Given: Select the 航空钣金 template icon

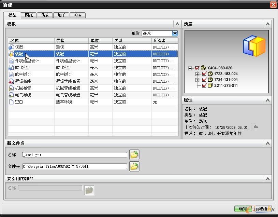Looking at the screenshot, I should (x=11, y=74).
